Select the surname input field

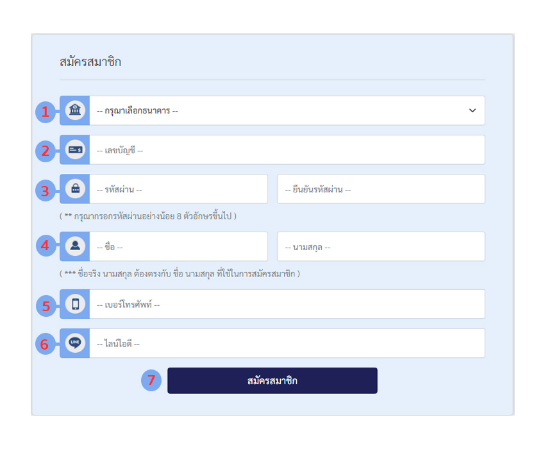point(381,246)
